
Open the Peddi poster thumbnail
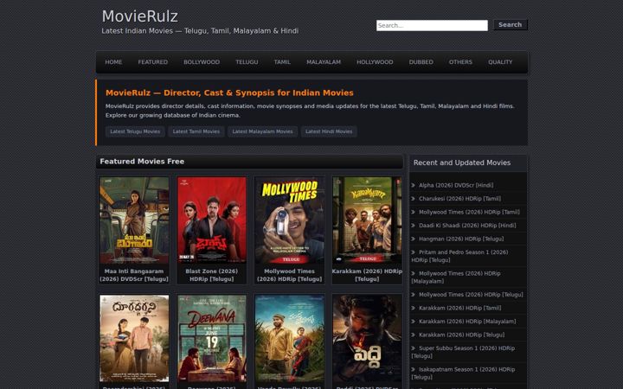(x=367, y=338)
